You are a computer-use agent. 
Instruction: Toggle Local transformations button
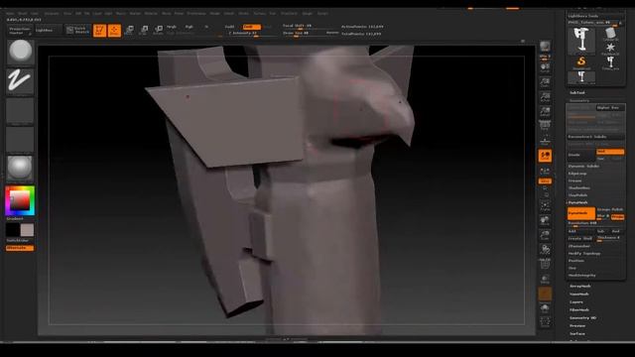[545, 156]
